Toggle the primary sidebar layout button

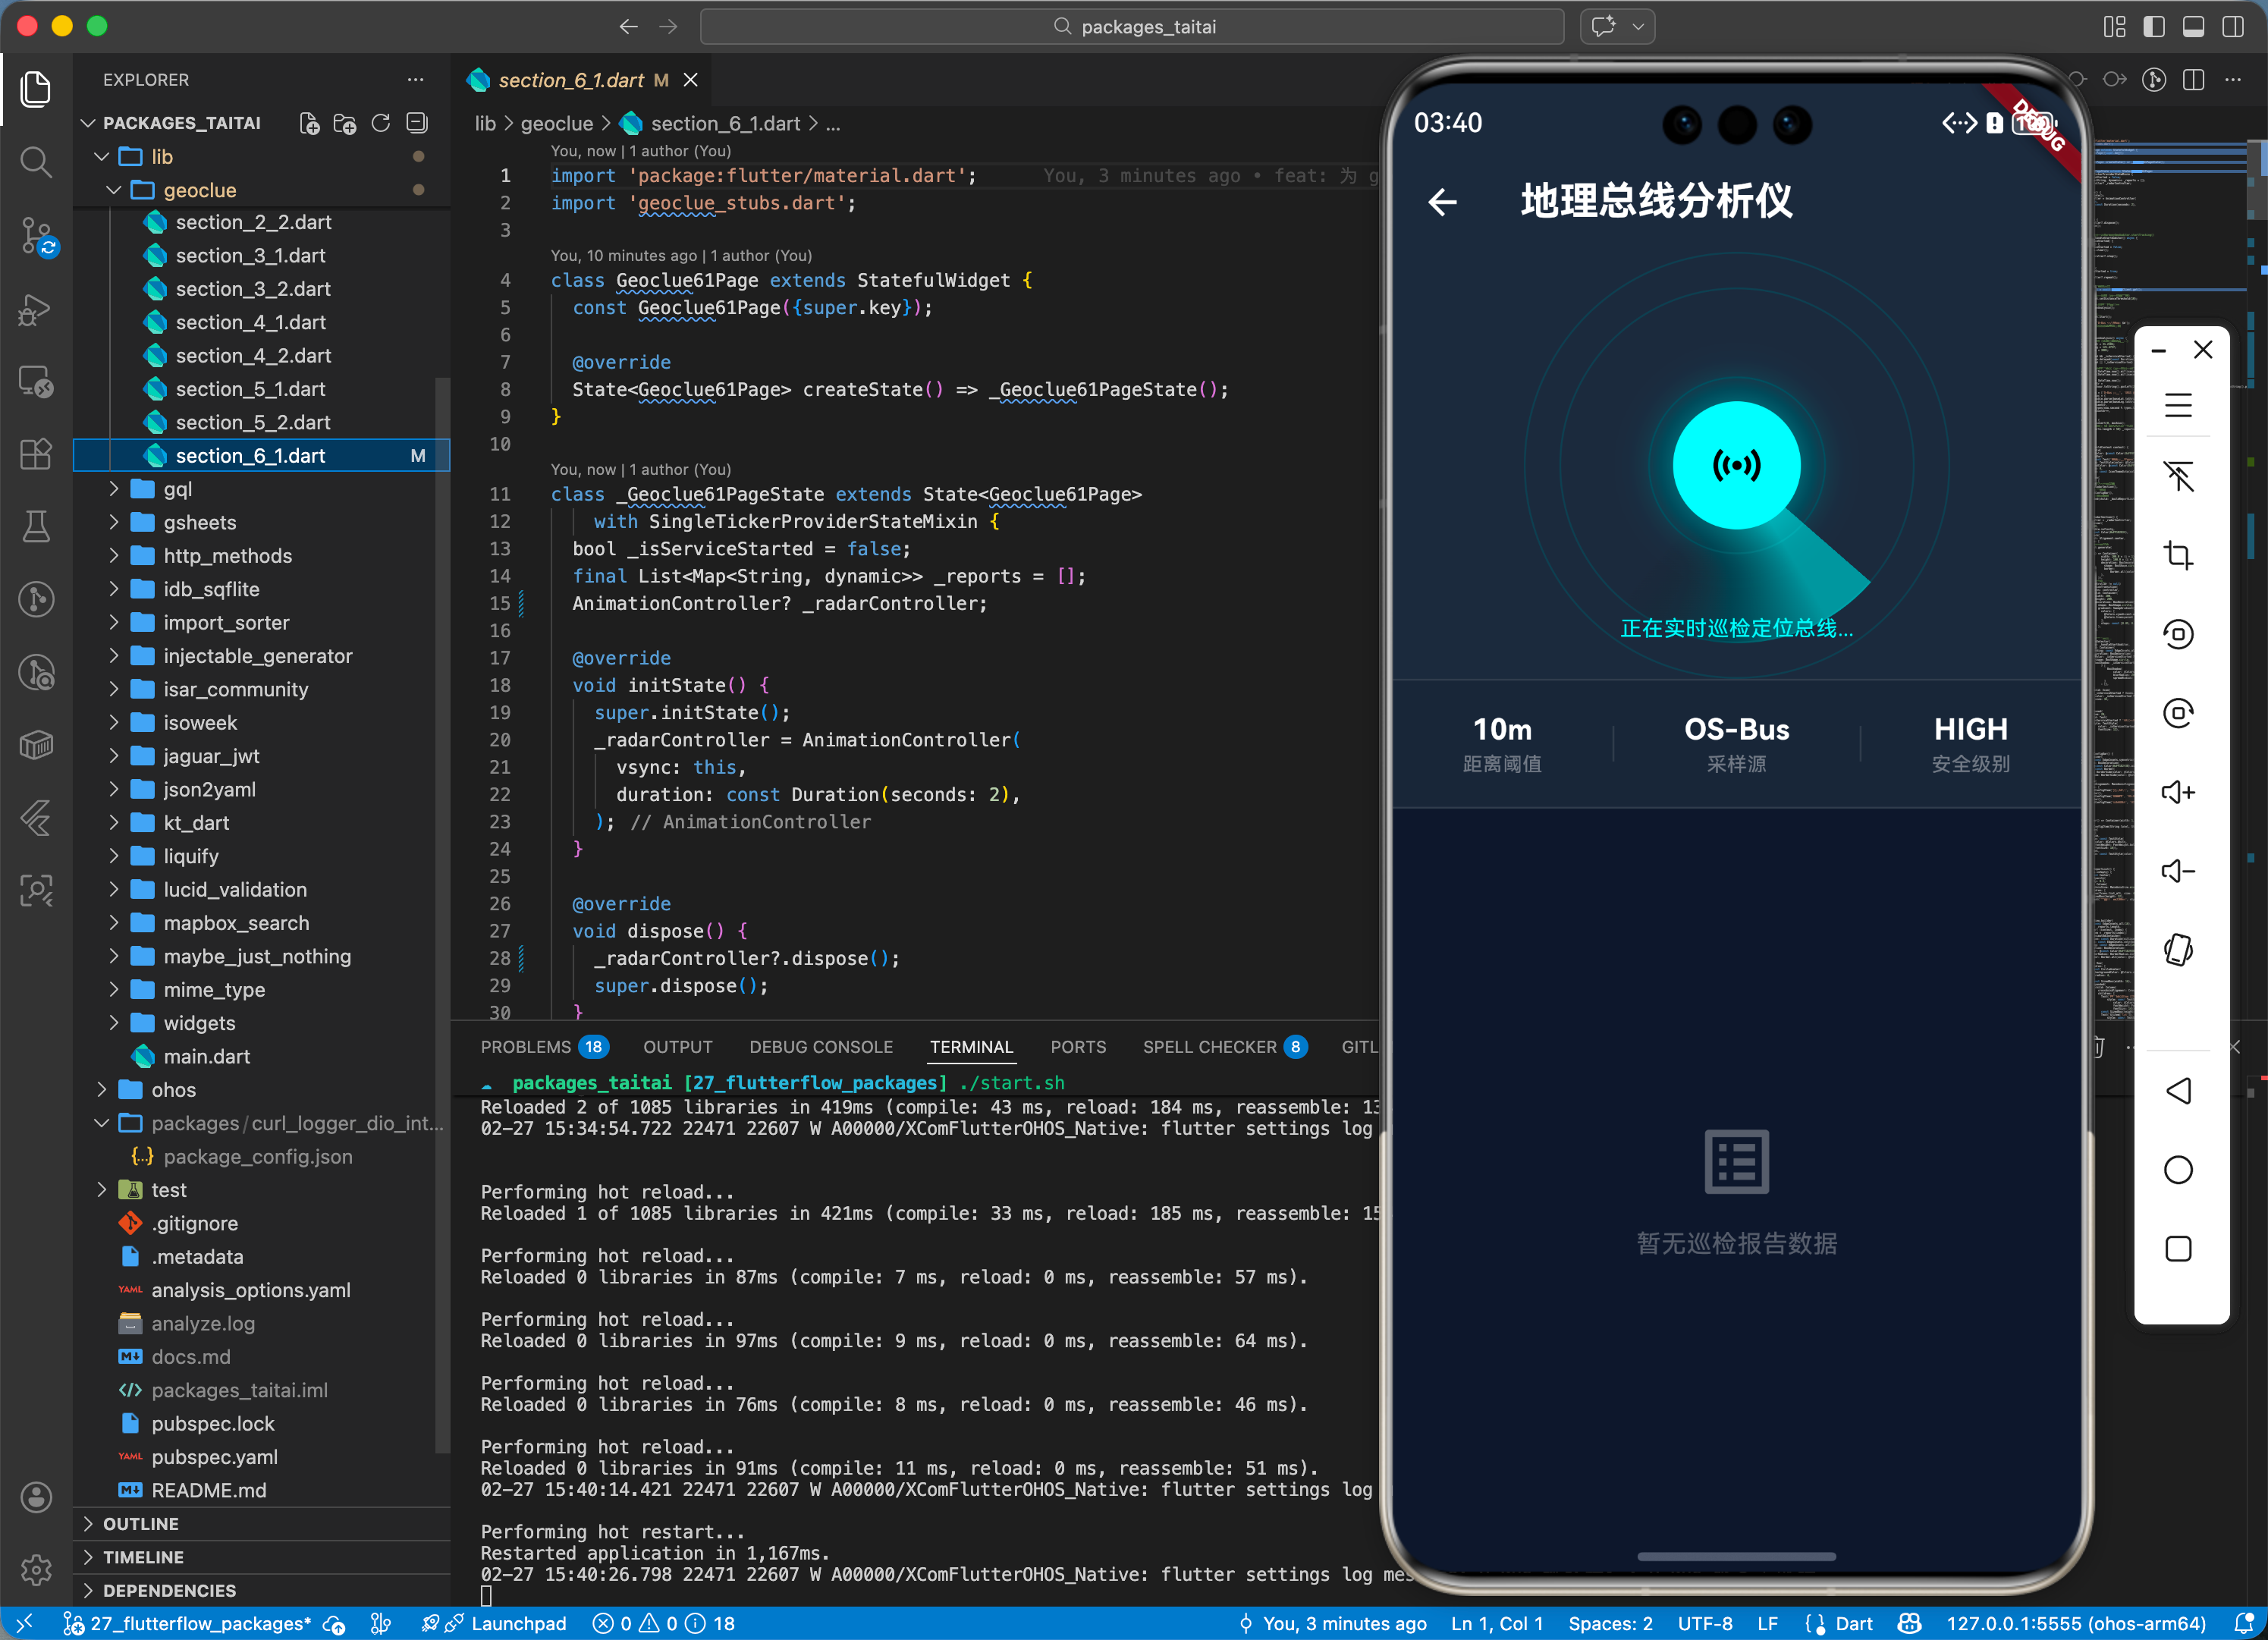pos(2154,27)
